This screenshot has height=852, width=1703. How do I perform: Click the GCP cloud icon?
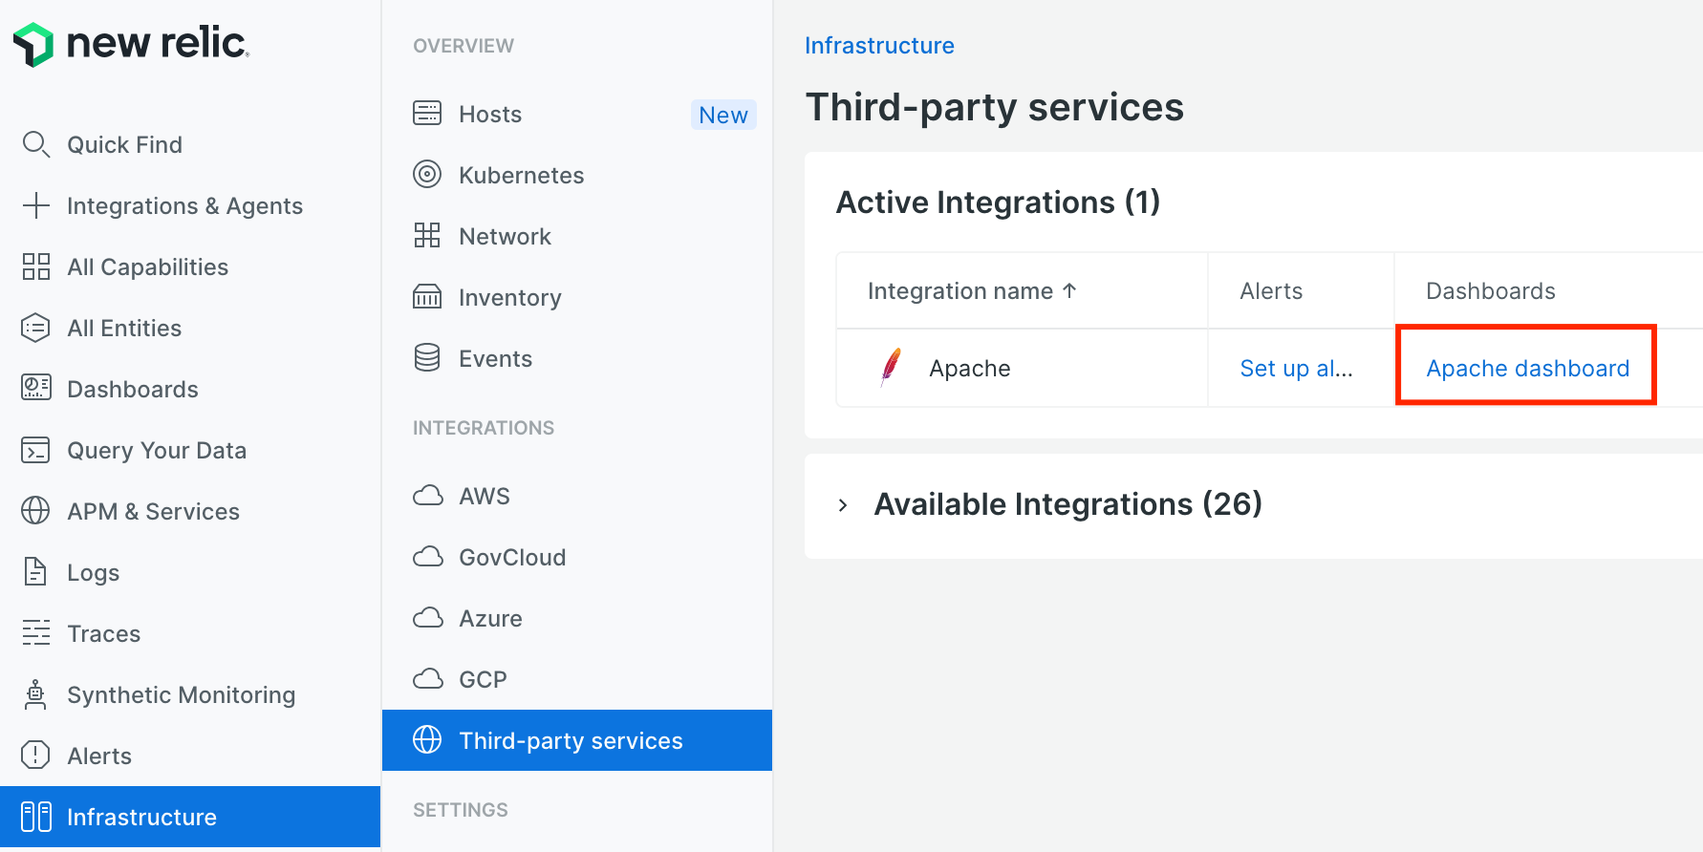[x=427, y=679]
